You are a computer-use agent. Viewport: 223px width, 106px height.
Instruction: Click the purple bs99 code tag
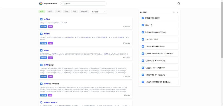50,95
